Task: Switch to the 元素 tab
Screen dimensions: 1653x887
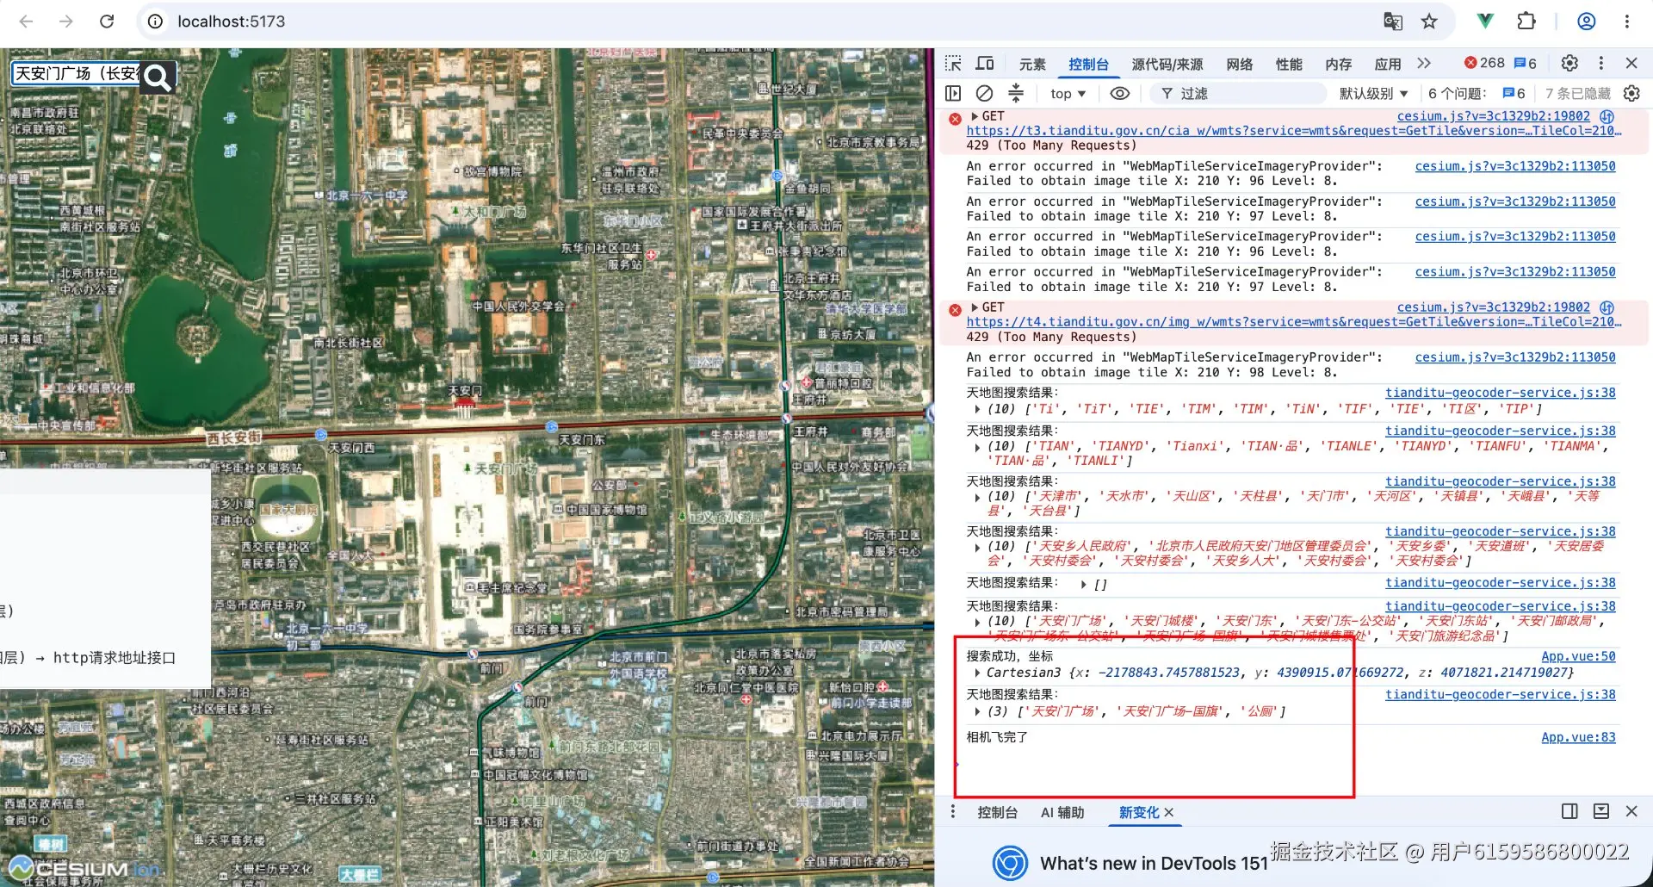Action: [x=1032, y=65]
